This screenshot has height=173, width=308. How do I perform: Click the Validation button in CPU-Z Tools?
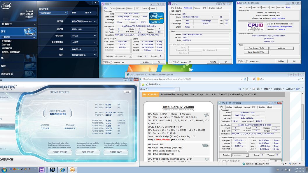tap(281, 48)
